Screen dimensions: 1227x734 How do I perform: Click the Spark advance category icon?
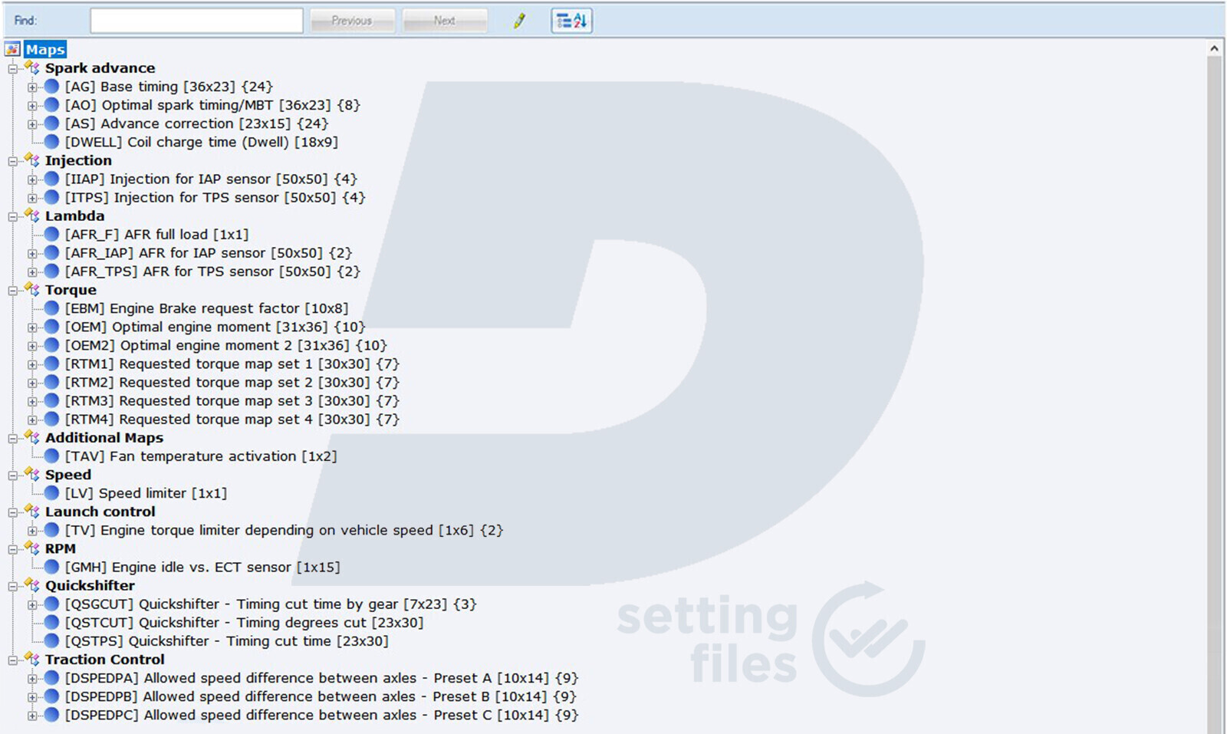(32, 68)
